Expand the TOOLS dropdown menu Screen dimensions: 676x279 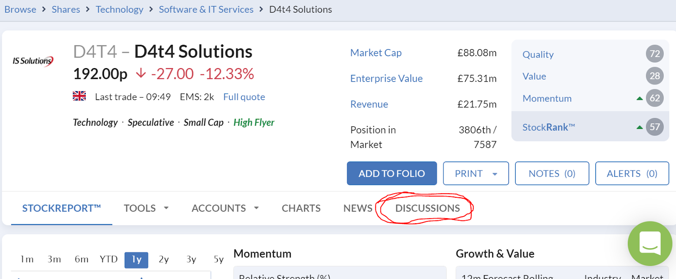tap(146, 208)
